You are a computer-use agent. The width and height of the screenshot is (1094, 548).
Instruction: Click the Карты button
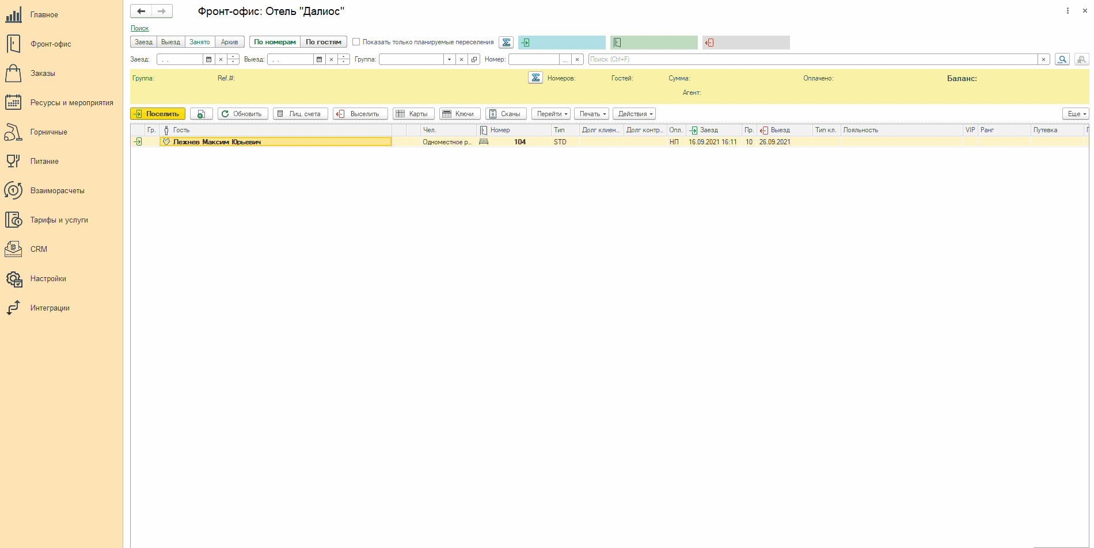413,114
